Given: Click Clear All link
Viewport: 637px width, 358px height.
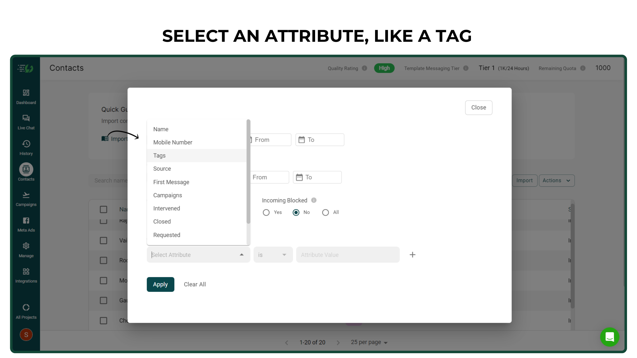Looking at the screenshot, I should [x=195, y=284].
